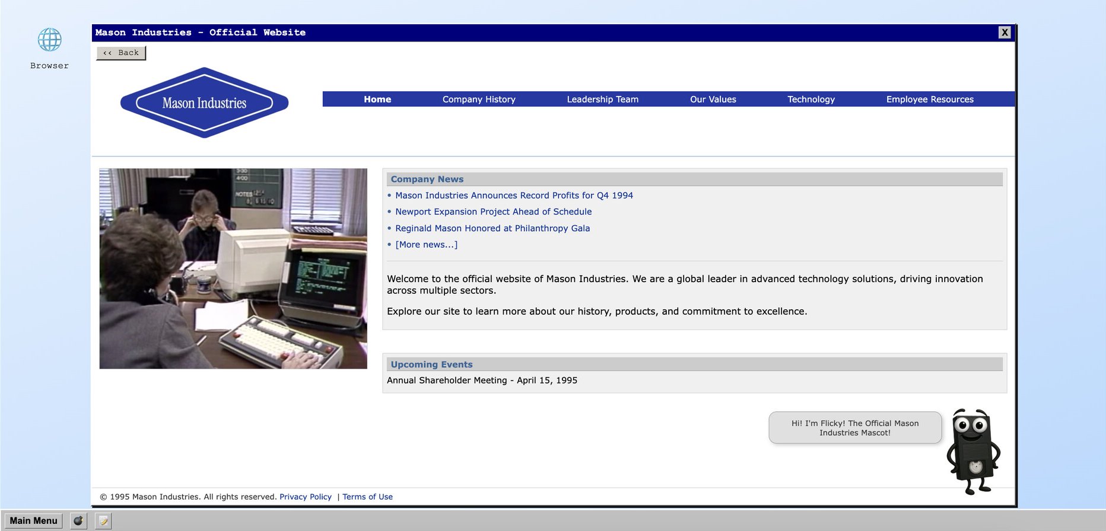Open the Main Menu on the taskbar
Image resolution: width=1106 pixels, height=531 pixels.
[33, 521]
